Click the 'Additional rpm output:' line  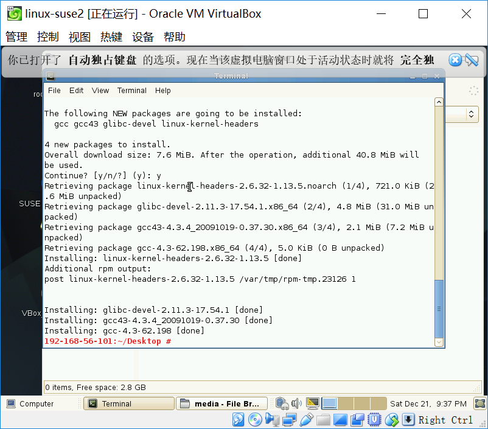(98, 268)
